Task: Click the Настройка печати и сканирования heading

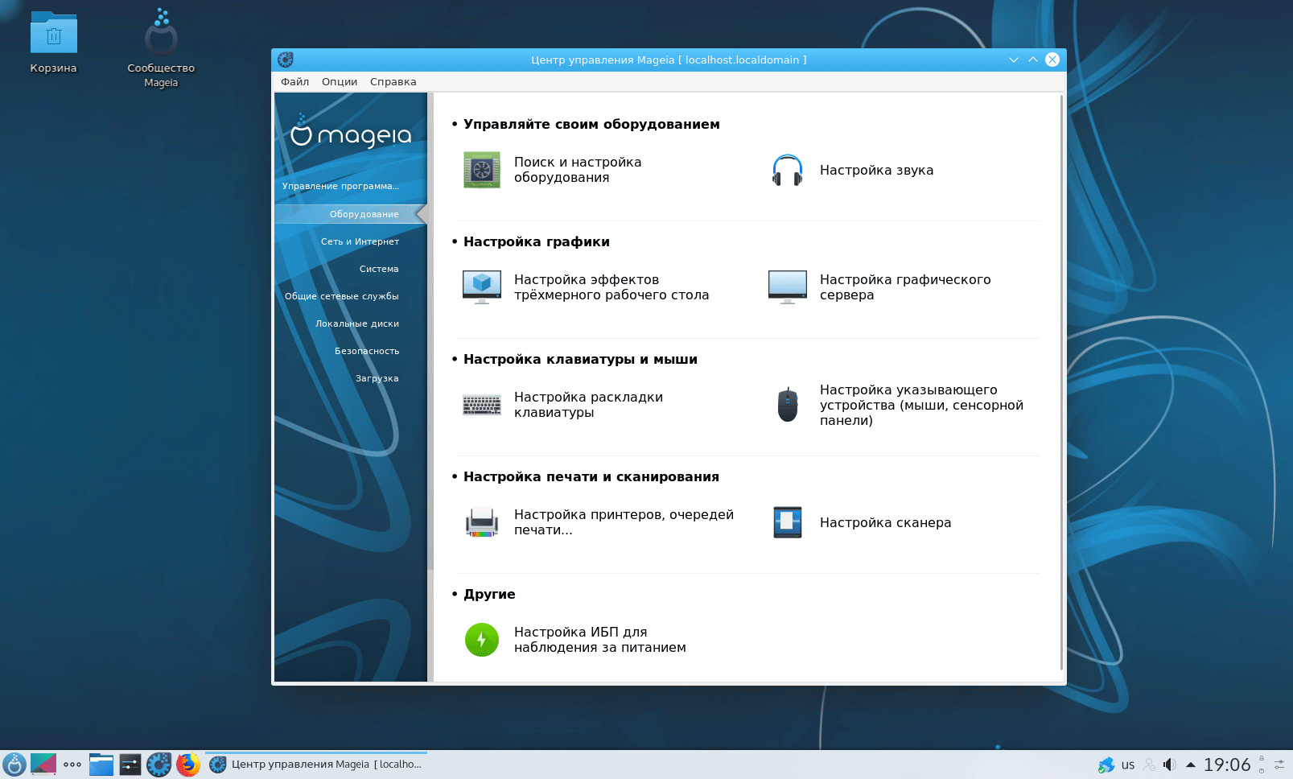Action: coord(591,476)
